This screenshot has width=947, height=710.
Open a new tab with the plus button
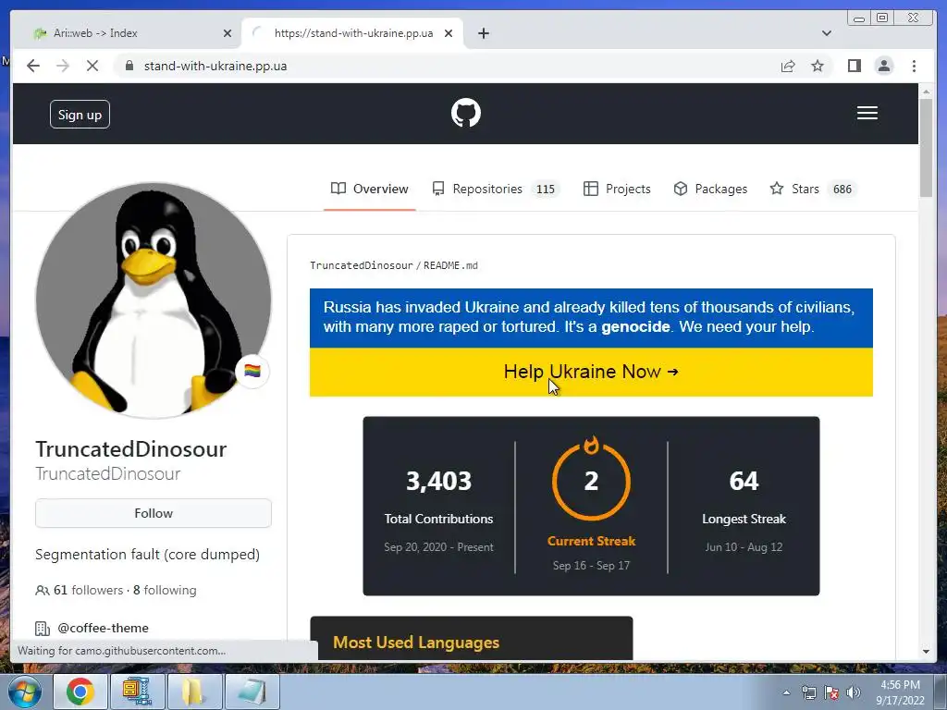coord(483,33)
